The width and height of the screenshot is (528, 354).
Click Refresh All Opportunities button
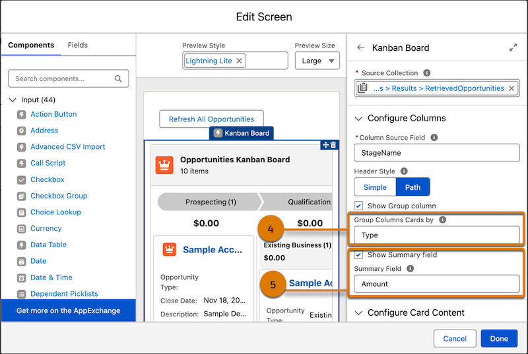click(211, 119)
